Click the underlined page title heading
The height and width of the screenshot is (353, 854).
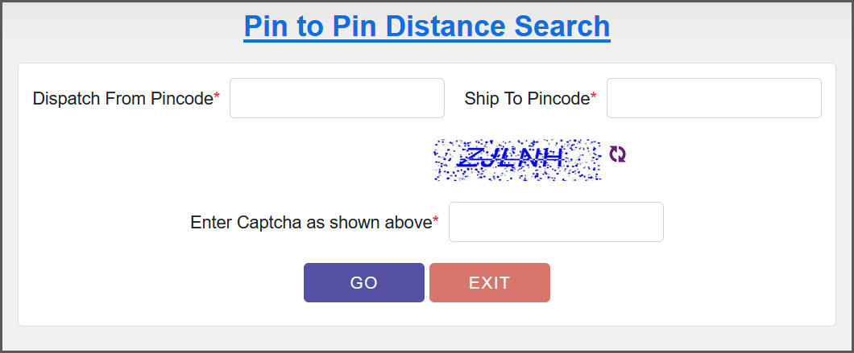[x=427, y=27]
